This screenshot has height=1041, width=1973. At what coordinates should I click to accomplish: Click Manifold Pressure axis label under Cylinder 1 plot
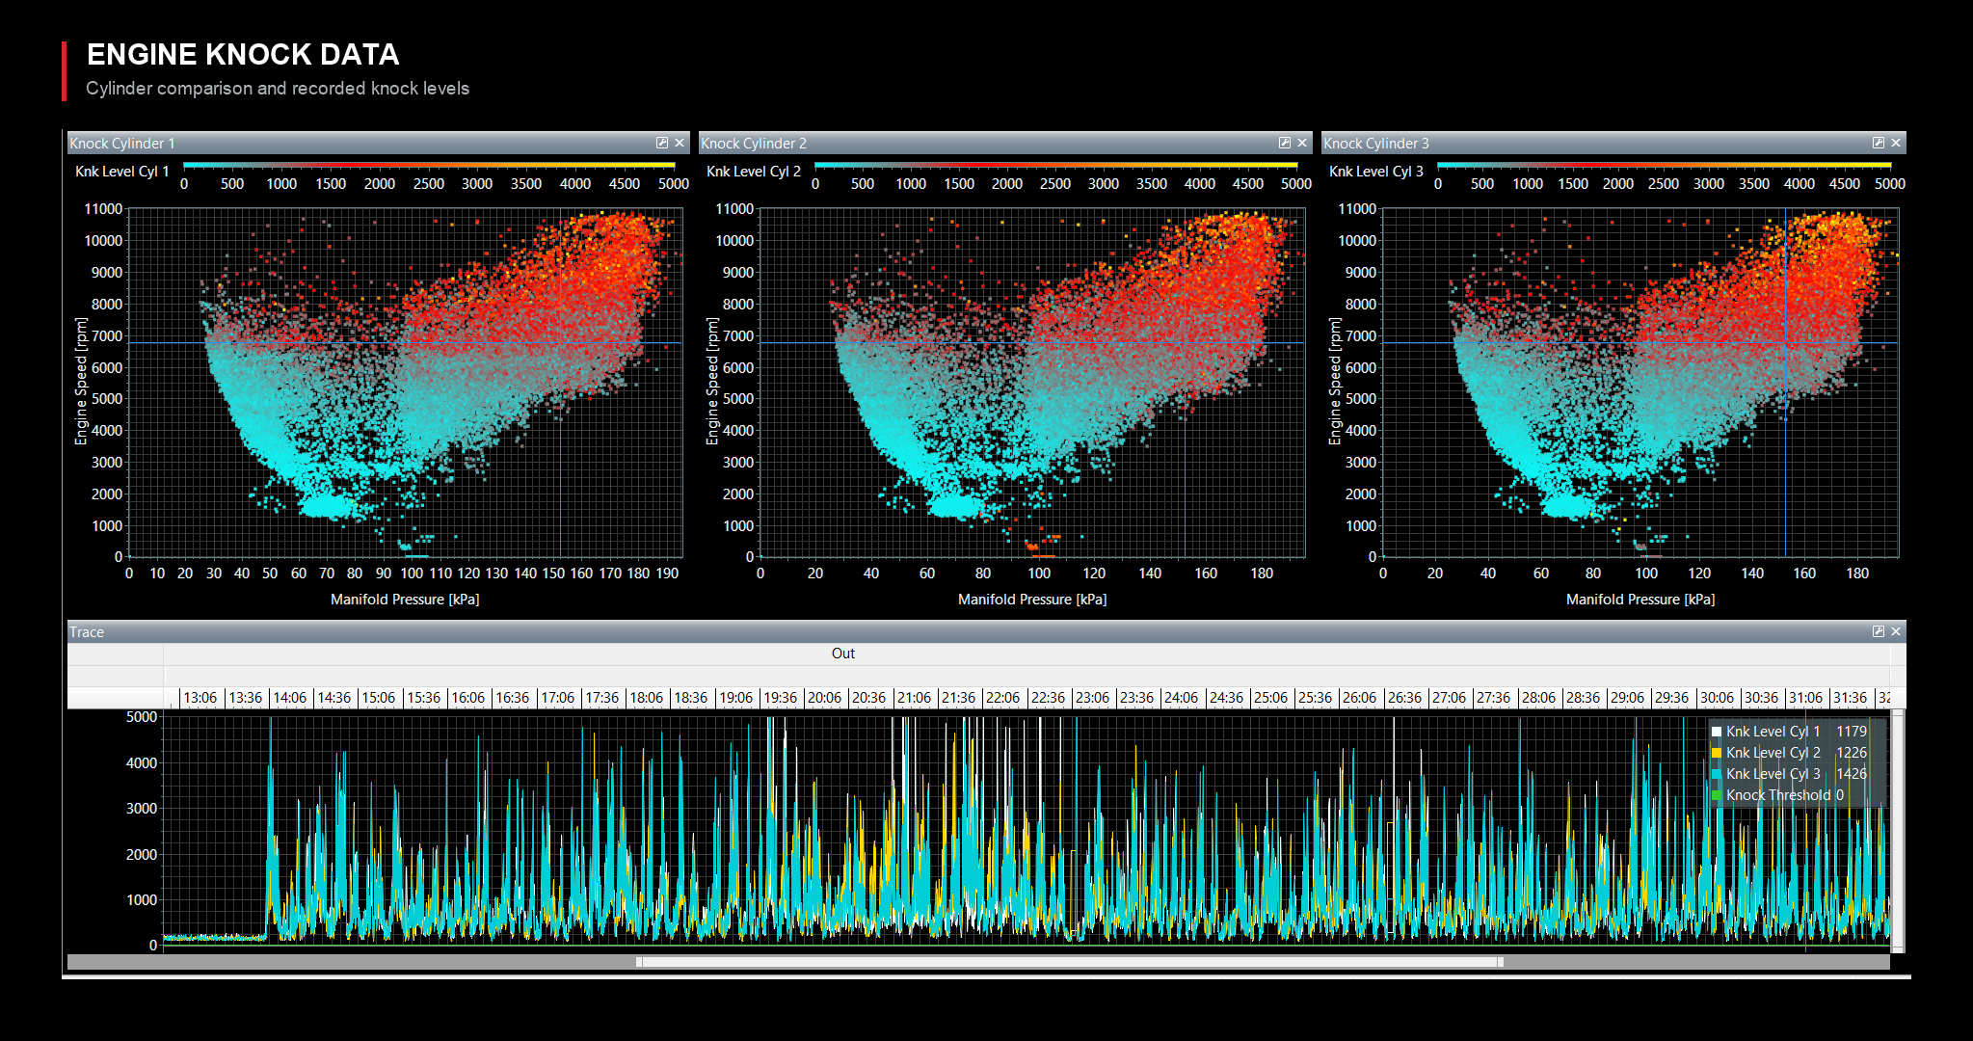click(405, 600)
